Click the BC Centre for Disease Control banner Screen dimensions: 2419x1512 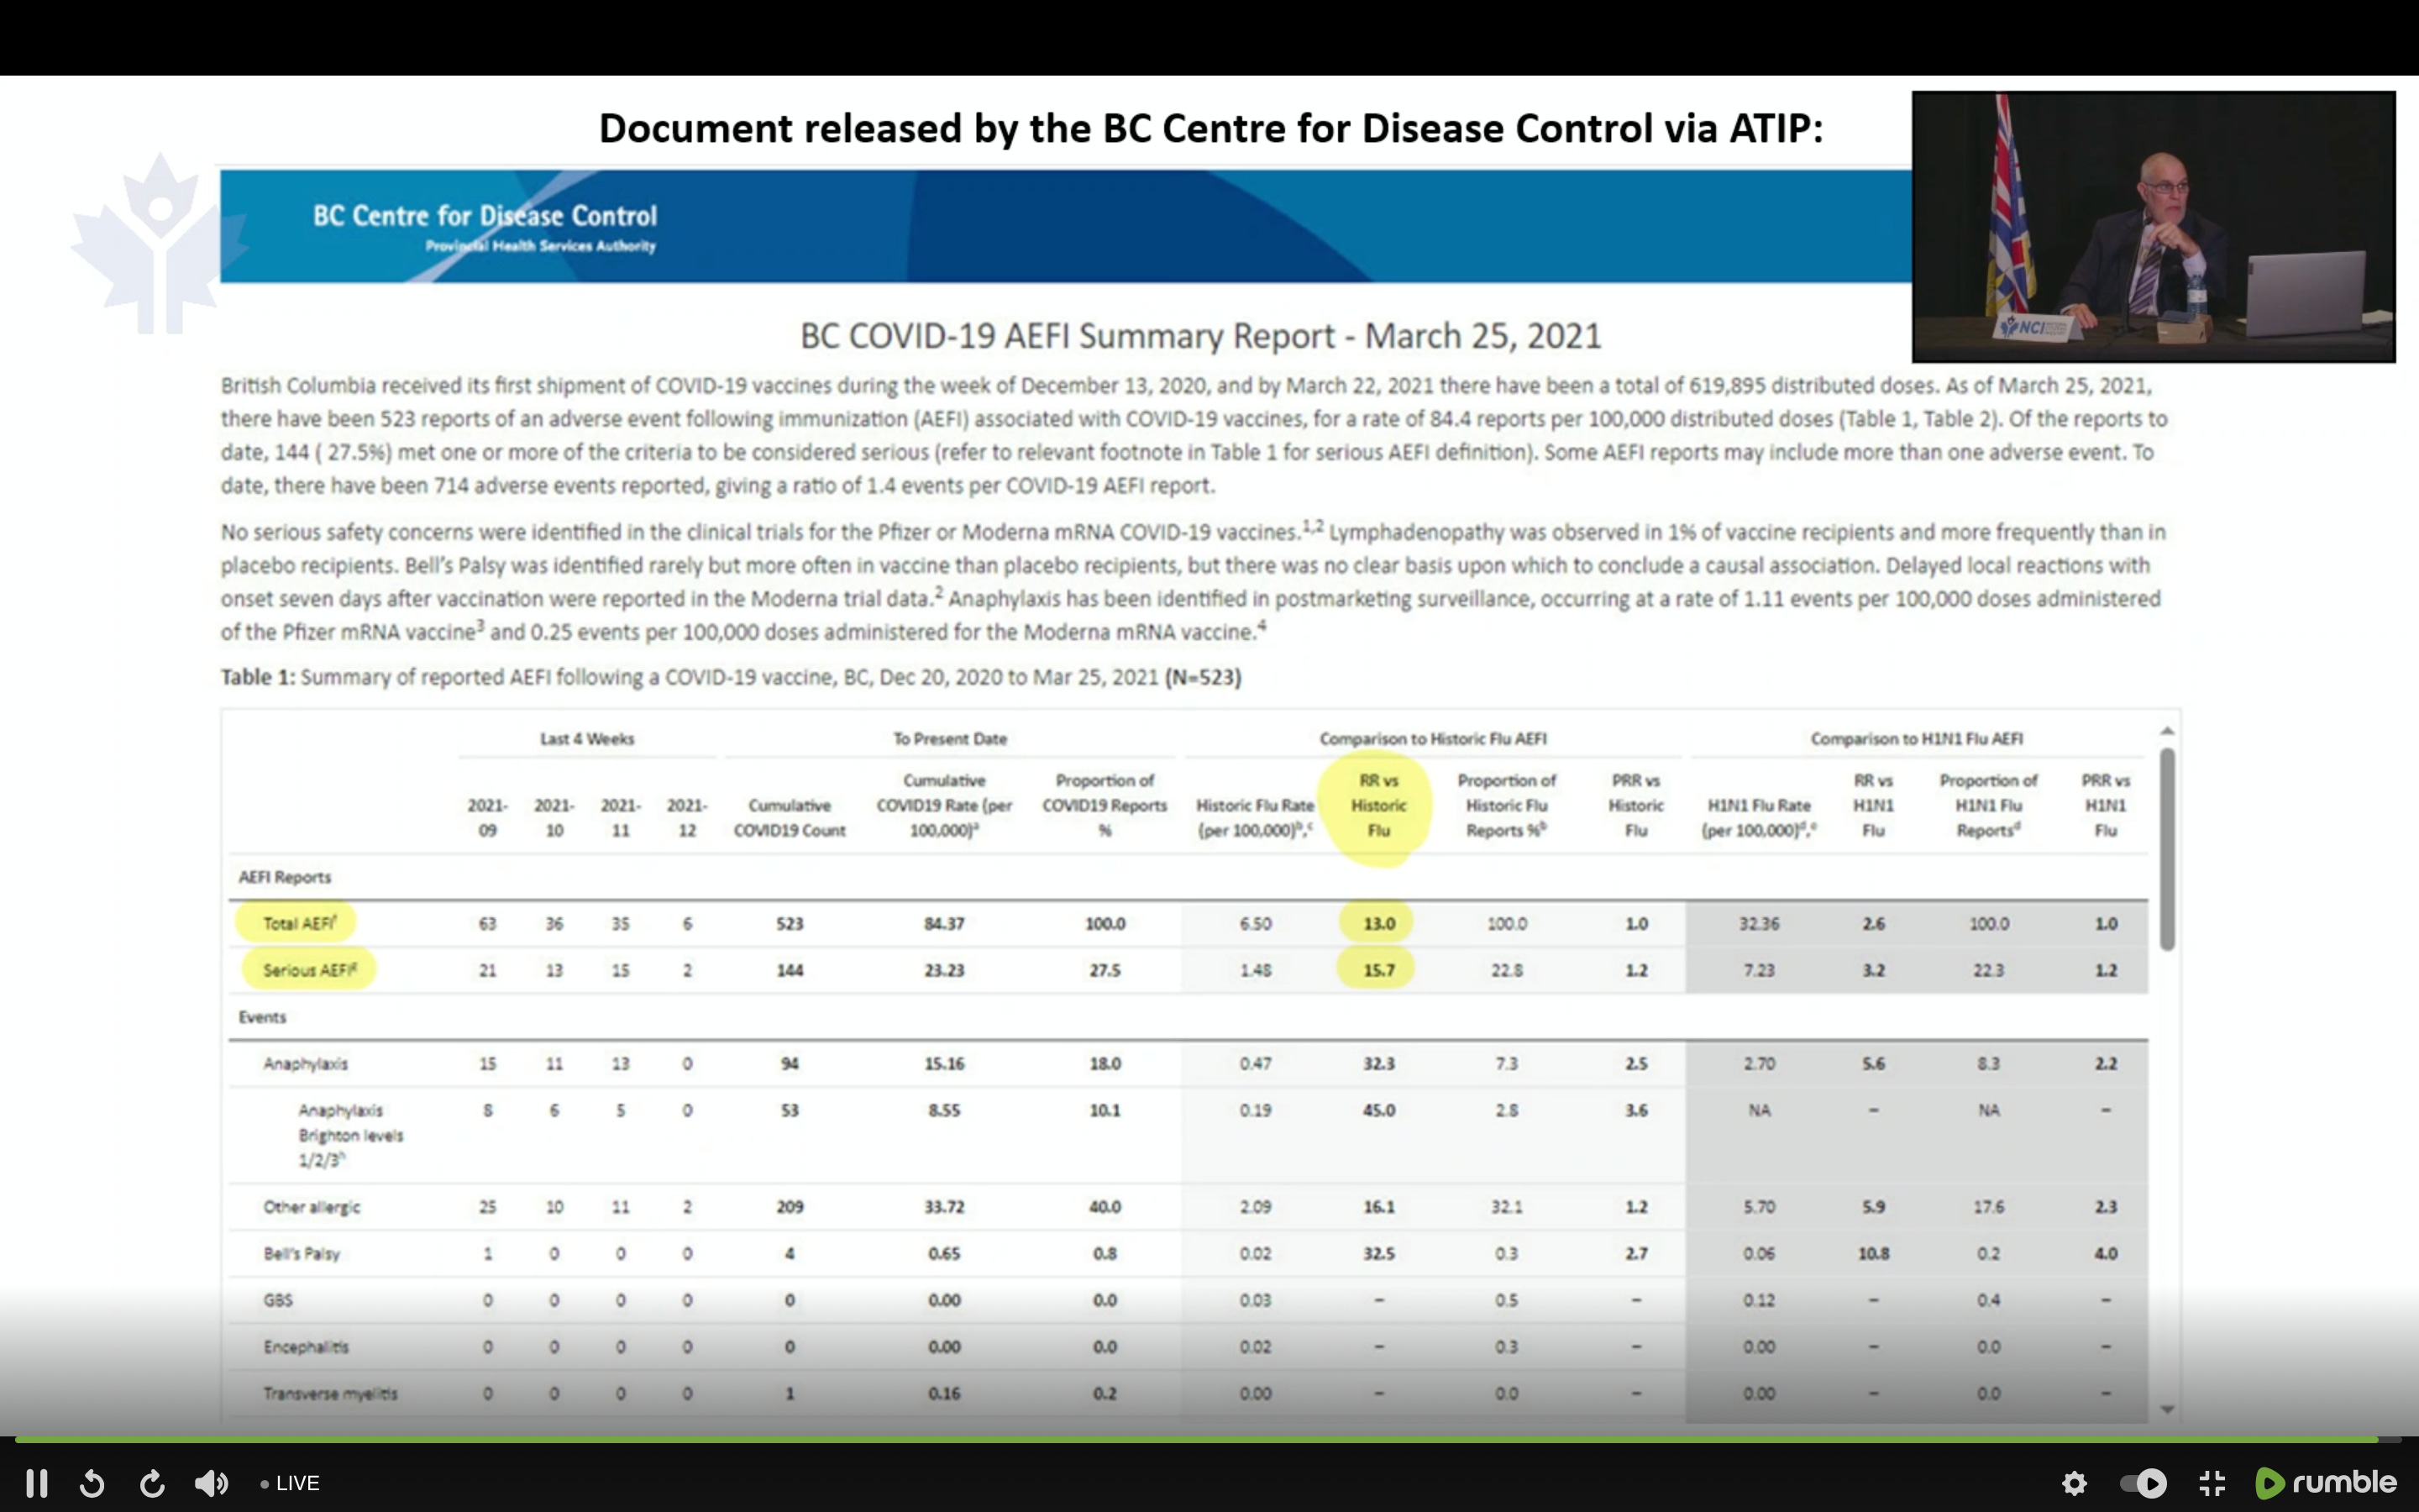1066,227
